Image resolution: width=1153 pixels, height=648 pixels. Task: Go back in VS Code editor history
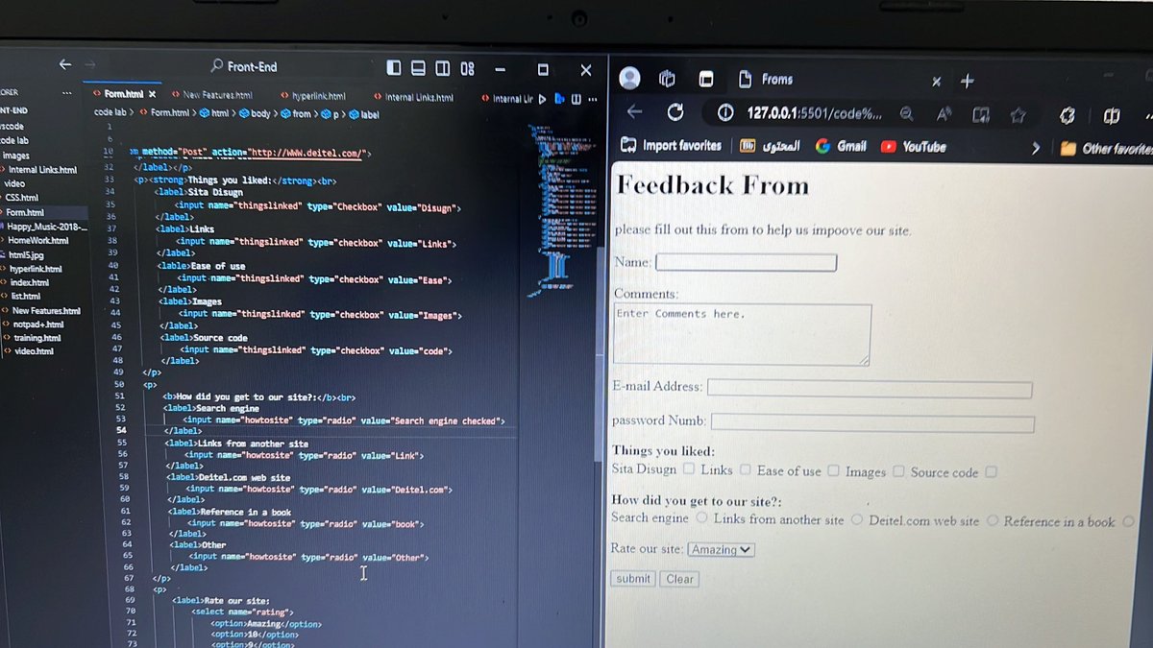(64, 64)
